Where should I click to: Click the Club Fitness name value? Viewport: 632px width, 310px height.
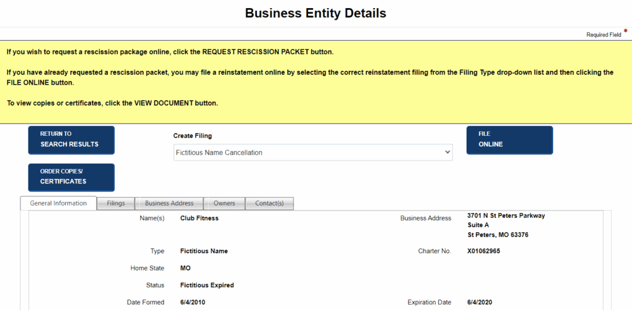[x=199, y=218]
